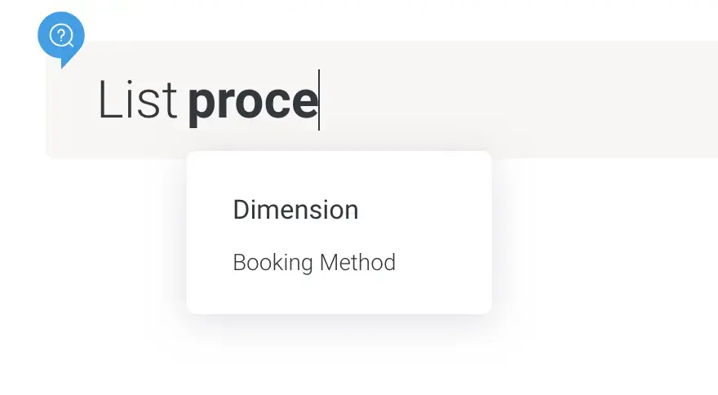Viewport: 718px width, 395px height.
Task: Click the Dimension heading in suggestions
Action: (295, 210)
